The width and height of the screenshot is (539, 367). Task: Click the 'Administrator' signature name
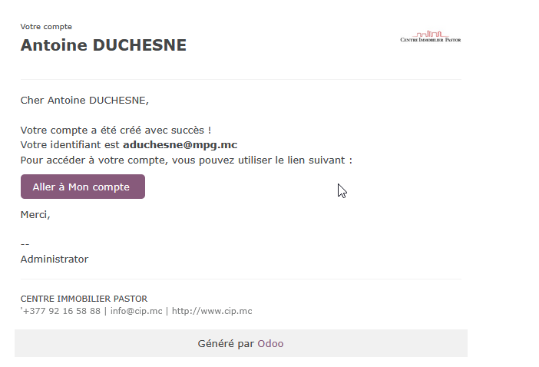click(x=54, y=259)
